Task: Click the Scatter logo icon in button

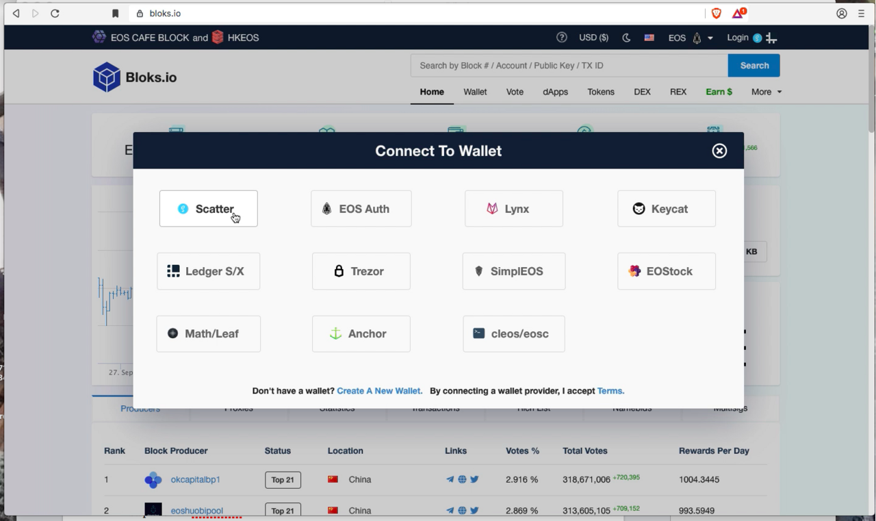Action: (x=183, y=209)
